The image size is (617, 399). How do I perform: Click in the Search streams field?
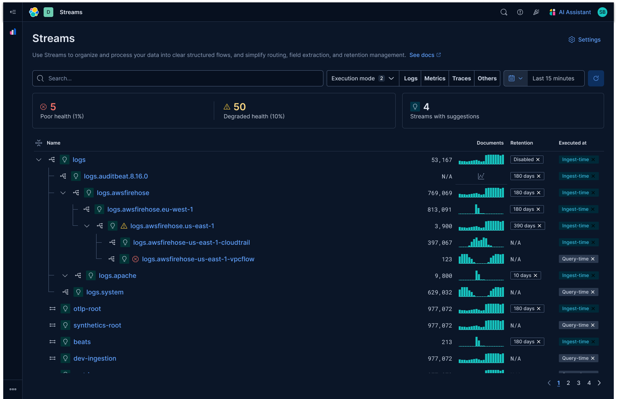click(x=178, y=78)
